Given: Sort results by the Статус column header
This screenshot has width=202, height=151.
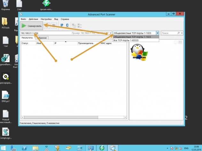Looking at the screenshot, I should click(x=26, y=43).
